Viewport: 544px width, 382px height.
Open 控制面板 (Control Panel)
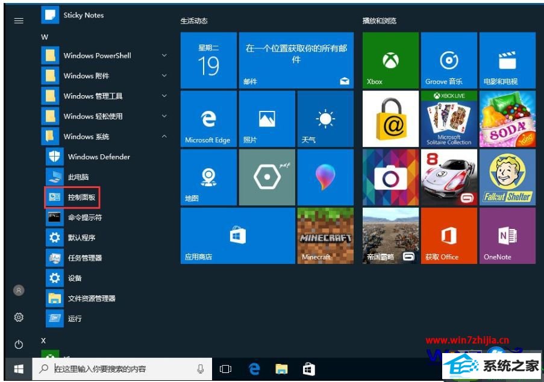(x=72, y=197)
